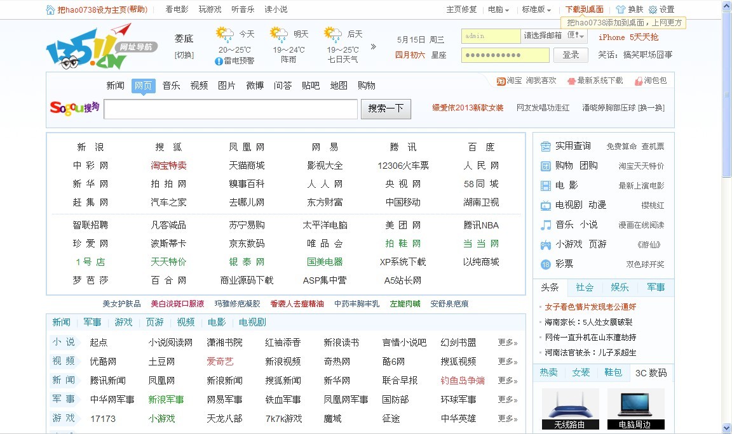Click the 实用查询 briefcase icon

[x=546, y=146]
